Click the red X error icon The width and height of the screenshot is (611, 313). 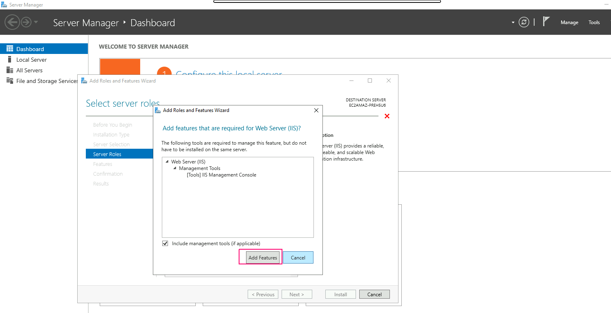pos(387,116)
